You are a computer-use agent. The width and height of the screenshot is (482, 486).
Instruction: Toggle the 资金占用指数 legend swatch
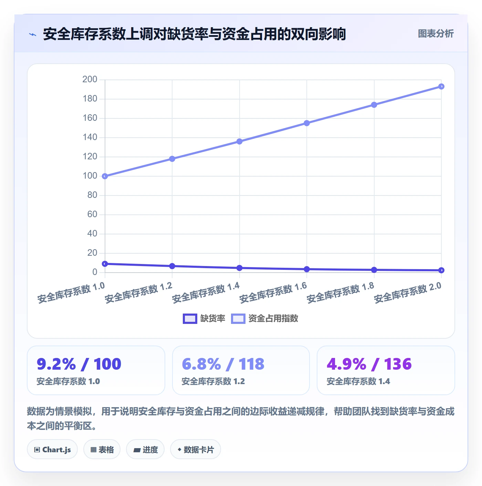pos(238,319)
